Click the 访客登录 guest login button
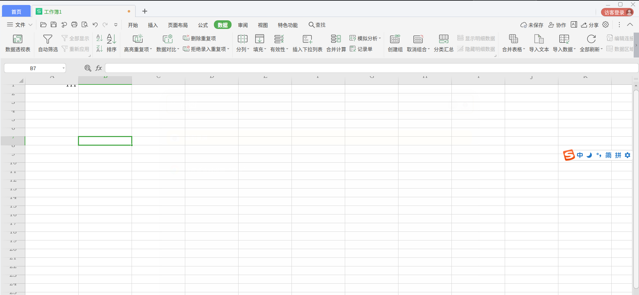 [x=617, y=12]
